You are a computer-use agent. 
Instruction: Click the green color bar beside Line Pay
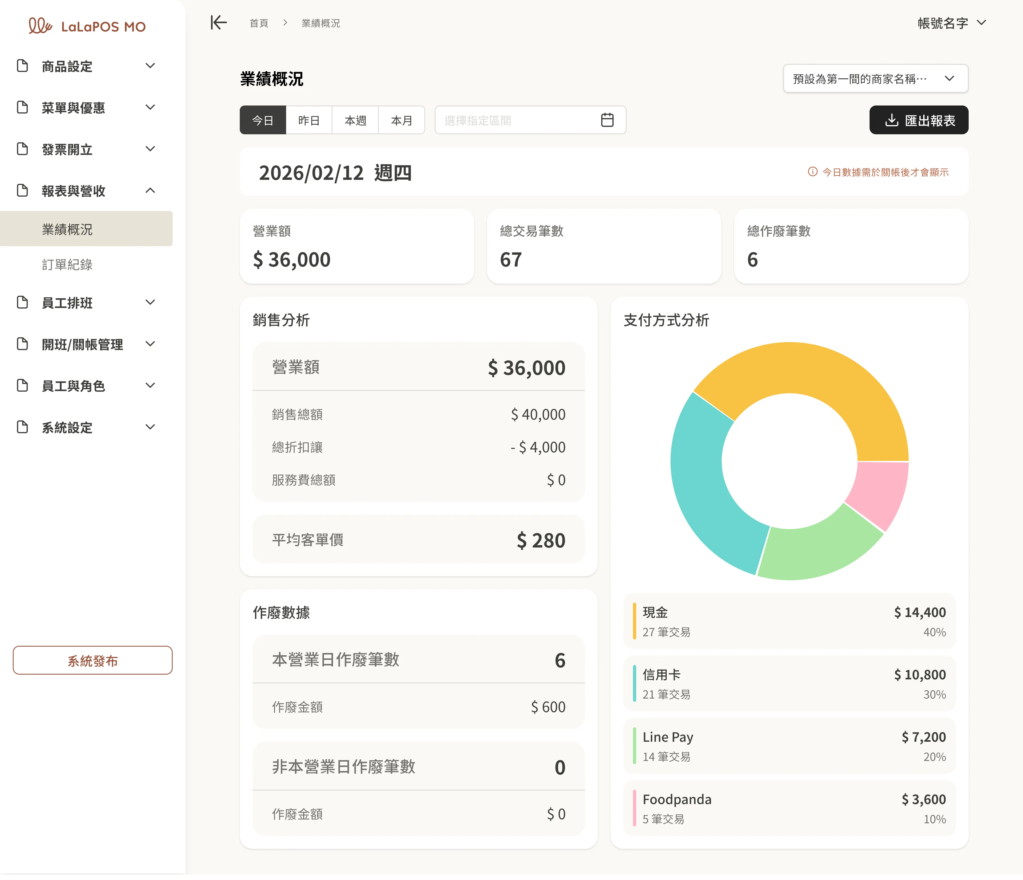pyautogui.click(x=634, y=746)
